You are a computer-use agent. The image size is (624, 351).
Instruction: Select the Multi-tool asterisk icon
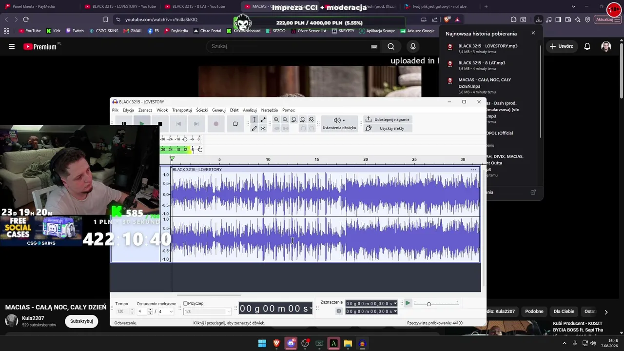click(x=263, y=128)
